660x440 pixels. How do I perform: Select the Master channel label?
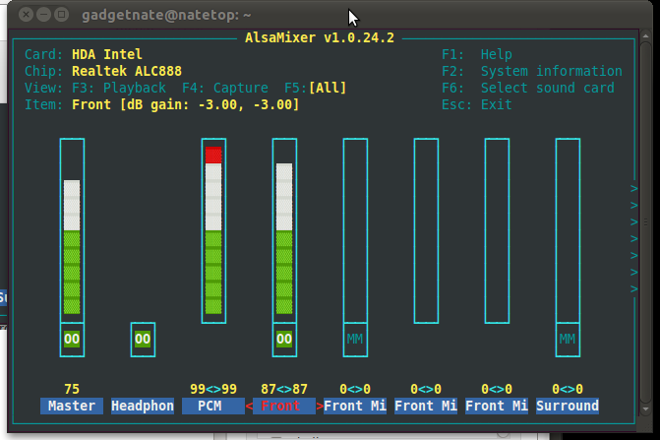pyautogui.click(x=72, y=406)
